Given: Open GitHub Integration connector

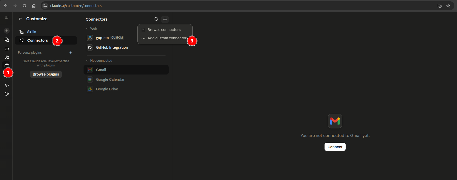Looking at the screenshot, I should [x=126, y=47].
